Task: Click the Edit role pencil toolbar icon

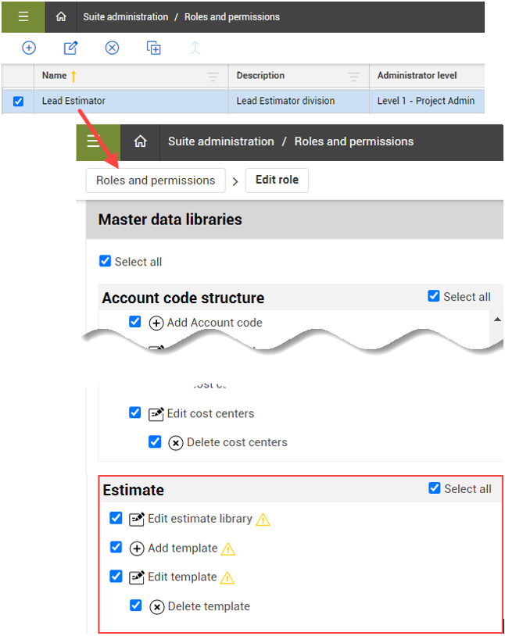Action: coord(70,48)
